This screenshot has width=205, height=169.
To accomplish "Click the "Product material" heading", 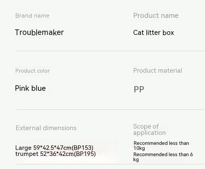I will 158,71.
